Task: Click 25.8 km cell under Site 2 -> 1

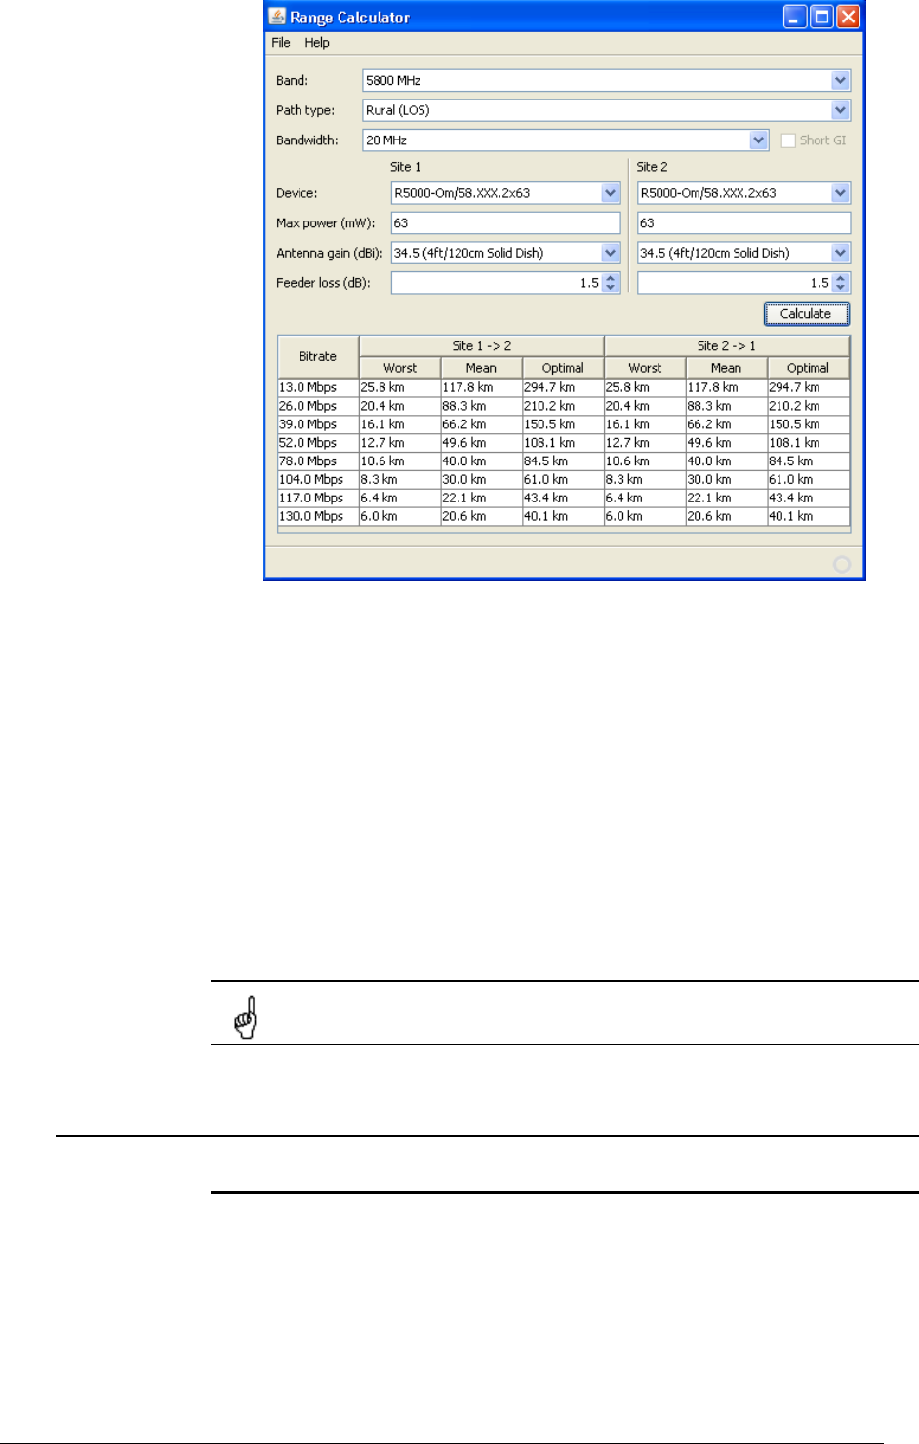Action: click(645, 387)
